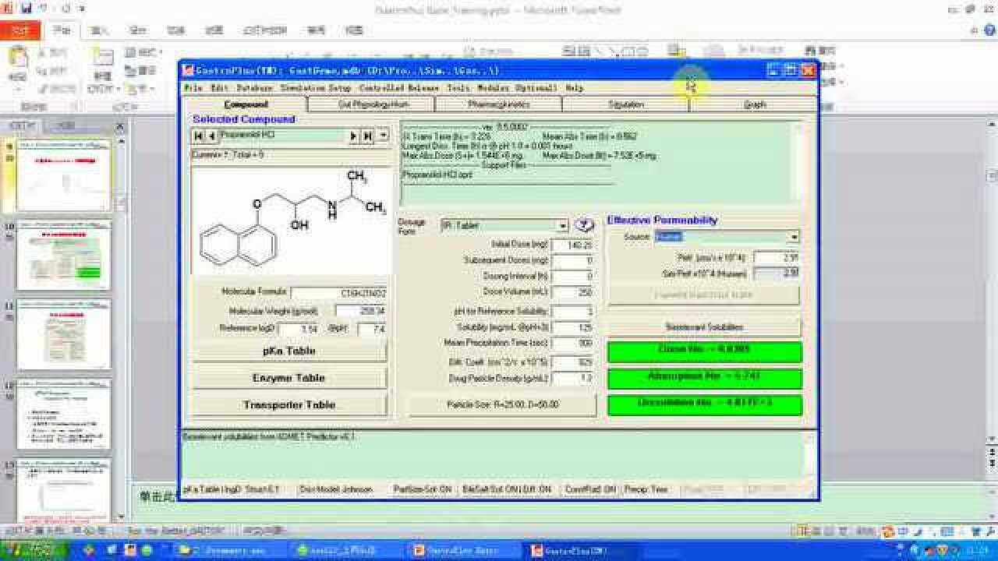Advance to next compound record arrow
Screen dimensions: 998x561
pyautogui.click(x=353, y=136)
